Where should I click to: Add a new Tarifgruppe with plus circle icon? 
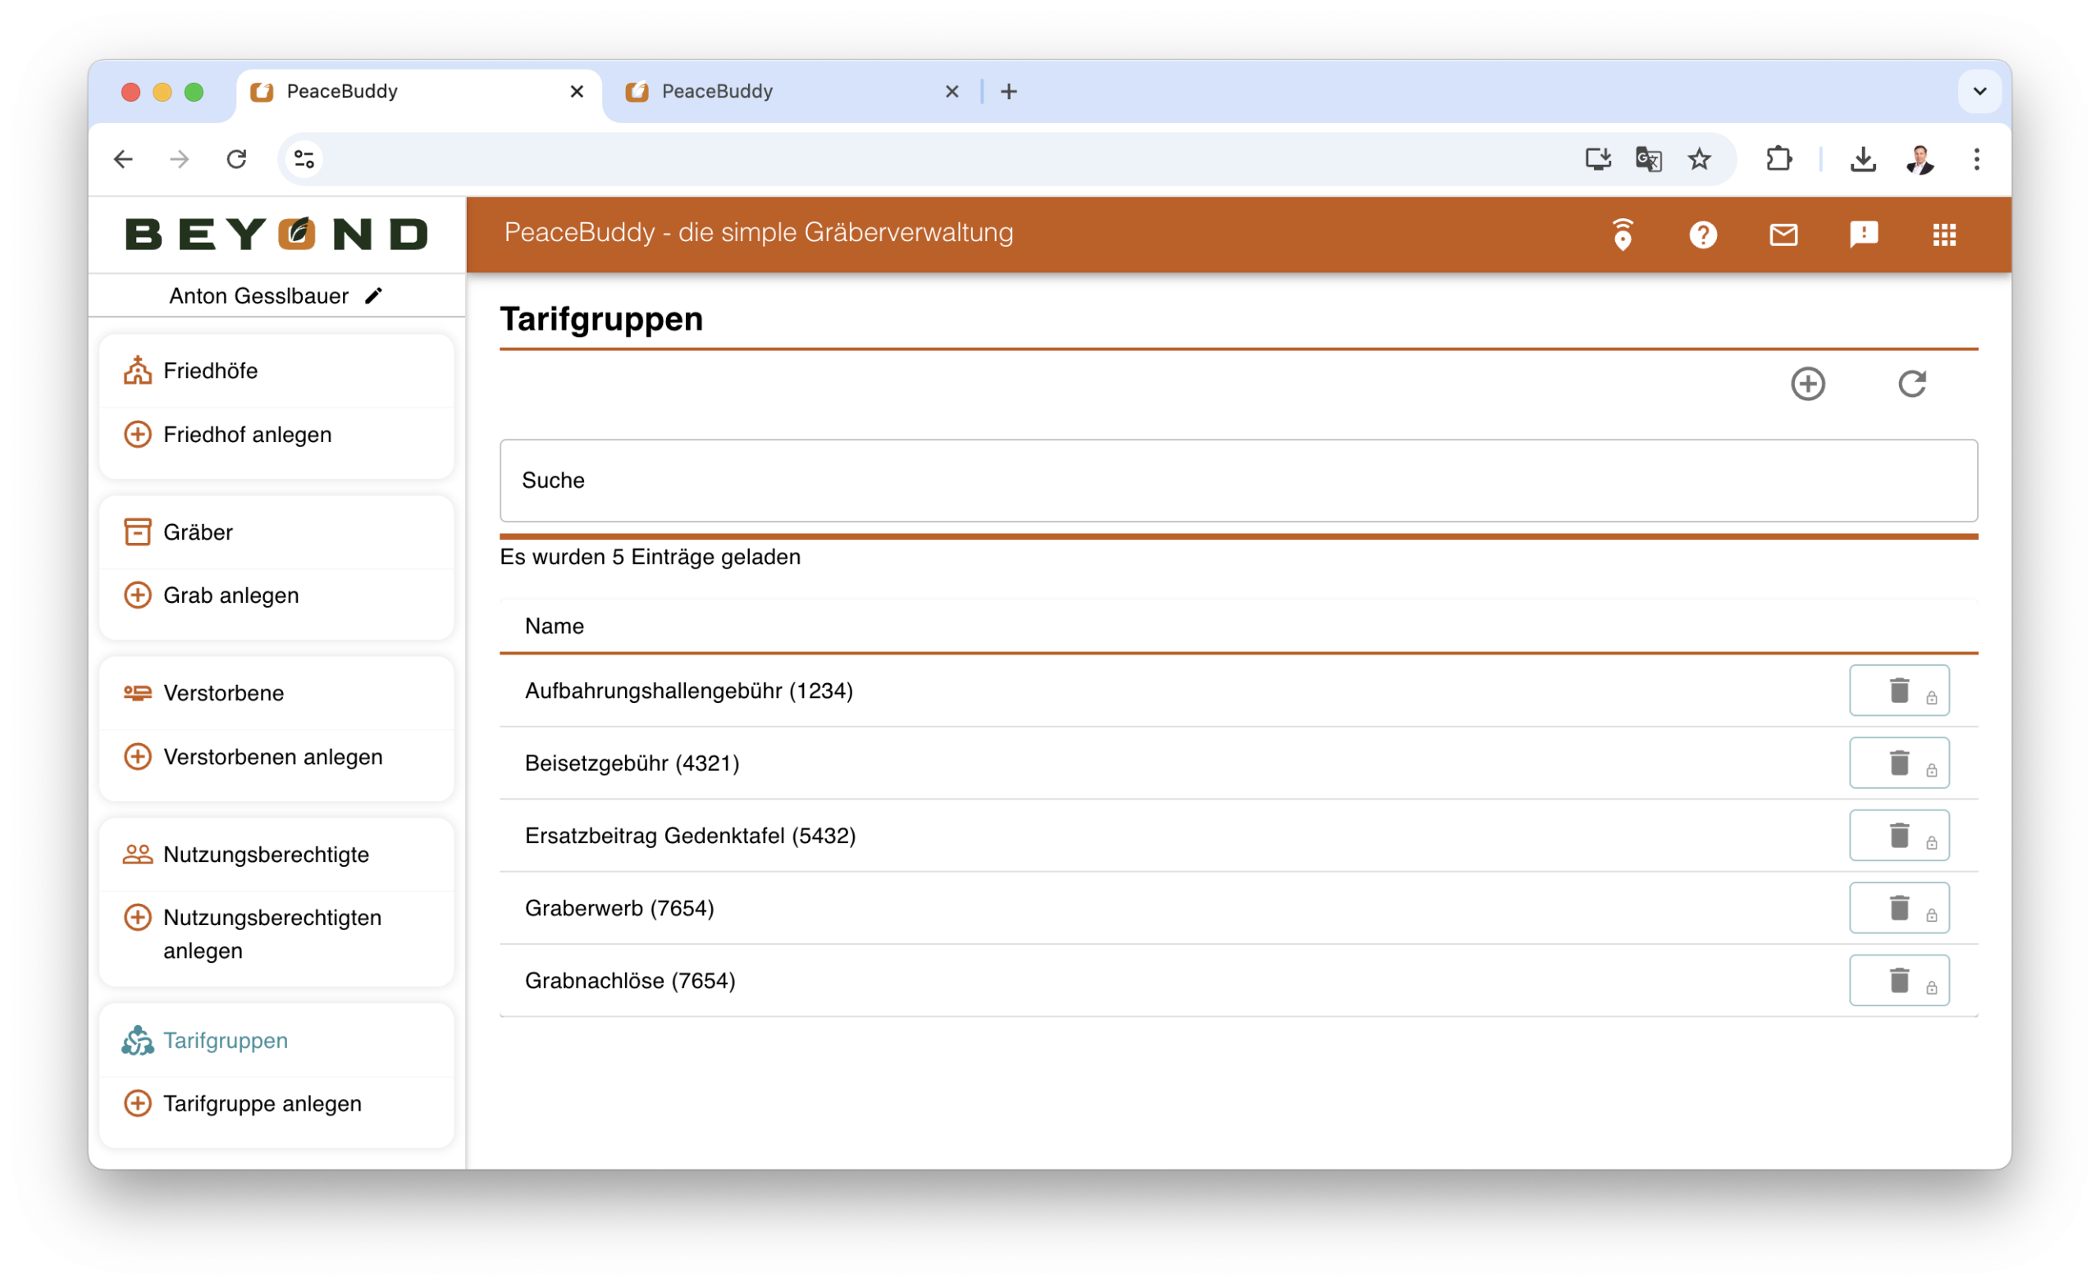click(x=1807, y=384)
